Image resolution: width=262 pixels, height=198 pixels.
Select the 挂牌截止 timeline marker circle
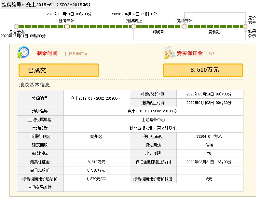tap(133, 26)
